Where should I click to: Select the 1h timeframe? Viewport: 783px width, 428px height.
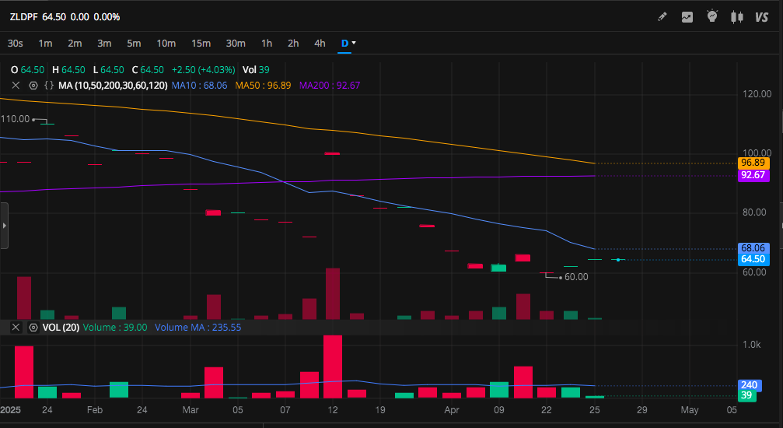click(x=267, y=43)
